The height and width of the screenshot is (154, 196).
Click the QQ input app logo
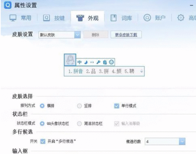(8, 5)
